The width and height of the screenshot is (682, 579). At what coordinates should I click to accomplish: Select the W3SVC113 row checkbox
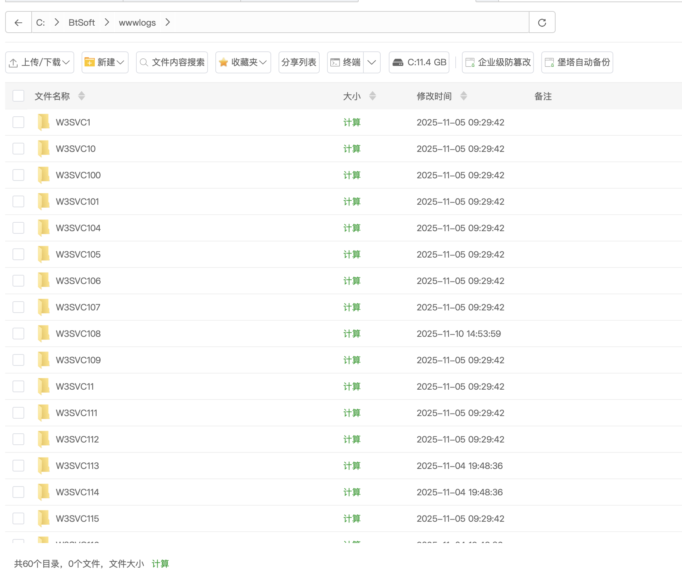(x=18, y=466)
